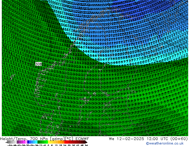Pick the magenta swatch in temperature legend
The width and height of the screenshot is (190, 146).
(23, 142)
